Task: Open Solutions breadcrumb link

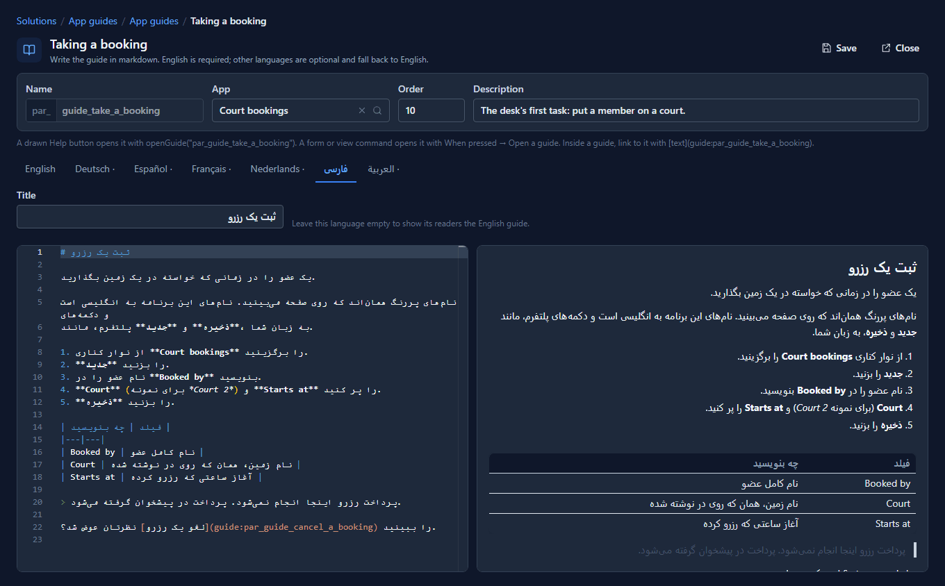Action: click(37, 21)
